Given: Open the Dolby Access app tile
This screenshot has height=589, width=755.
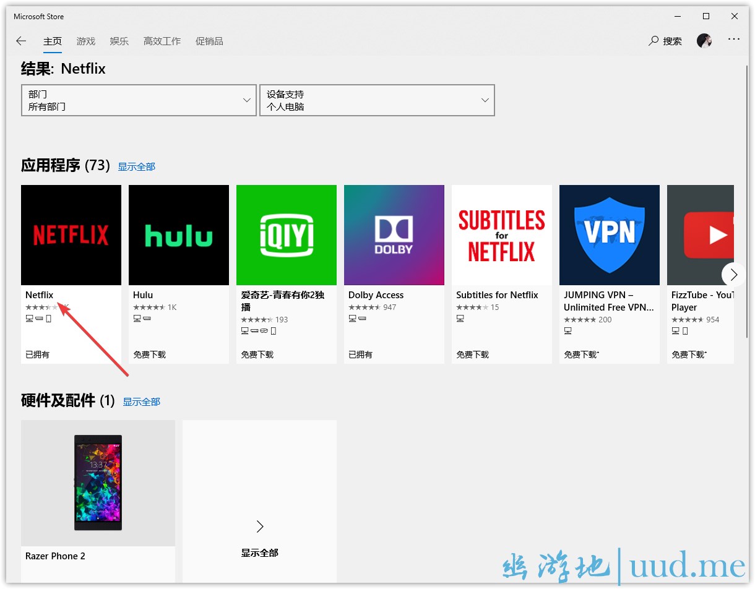Looking at the screenshot, I should point(394,235).
